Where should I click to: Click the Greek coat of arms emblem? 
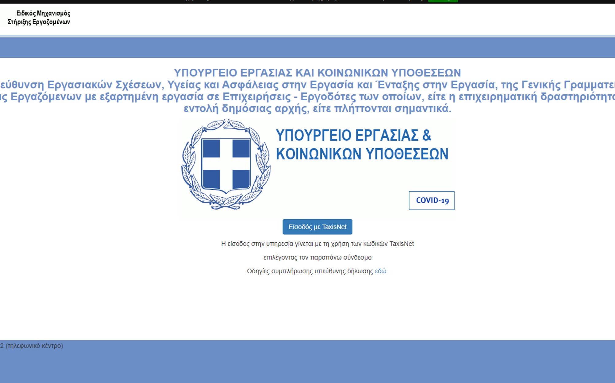pos(226,164)
